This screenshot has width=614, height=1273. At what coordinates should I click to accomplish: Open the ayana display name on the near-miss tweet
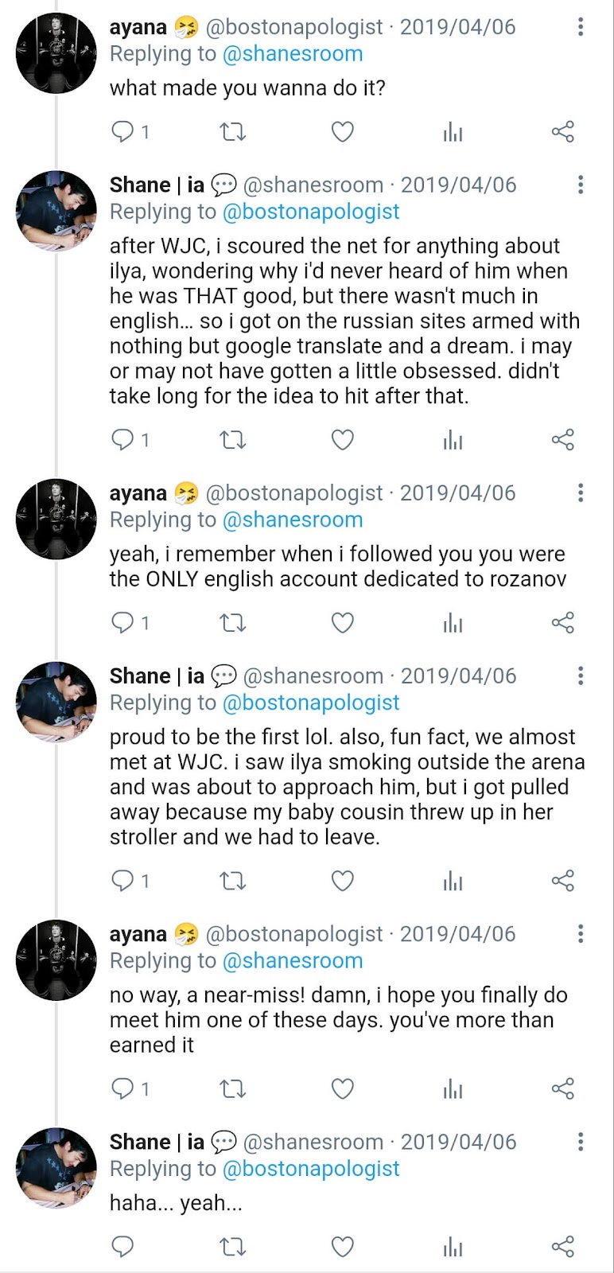tap(138, 934)
